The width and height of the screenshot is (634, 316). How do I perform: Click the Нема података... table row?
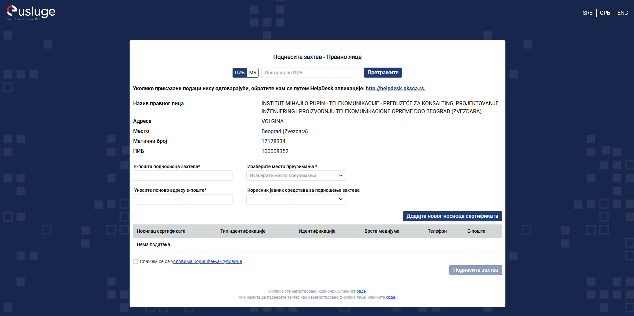[x=317, y=245]
